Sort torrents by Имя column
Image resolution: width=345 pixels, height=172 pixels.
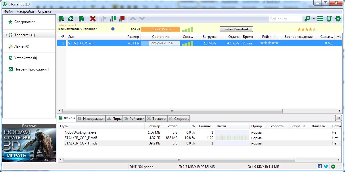click(95, 37)
